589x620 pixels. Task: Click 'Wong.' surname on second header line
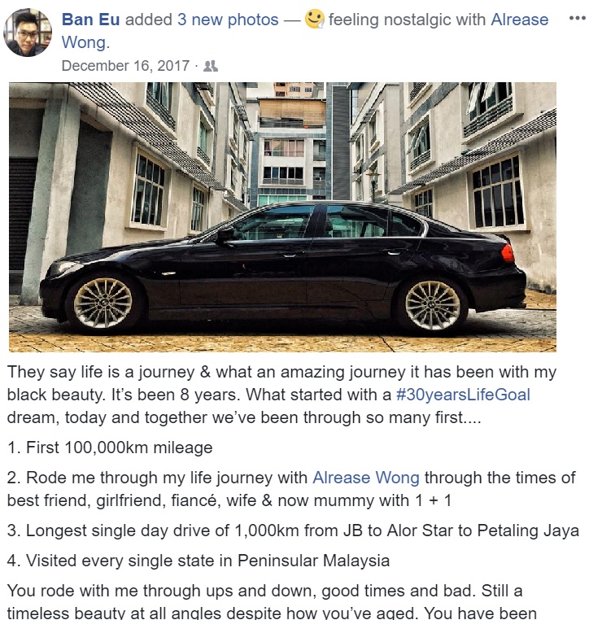click(x=85, y=42)
